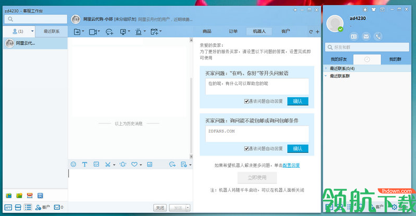
Task: Open the 配置回复 link
Action: 291,166
